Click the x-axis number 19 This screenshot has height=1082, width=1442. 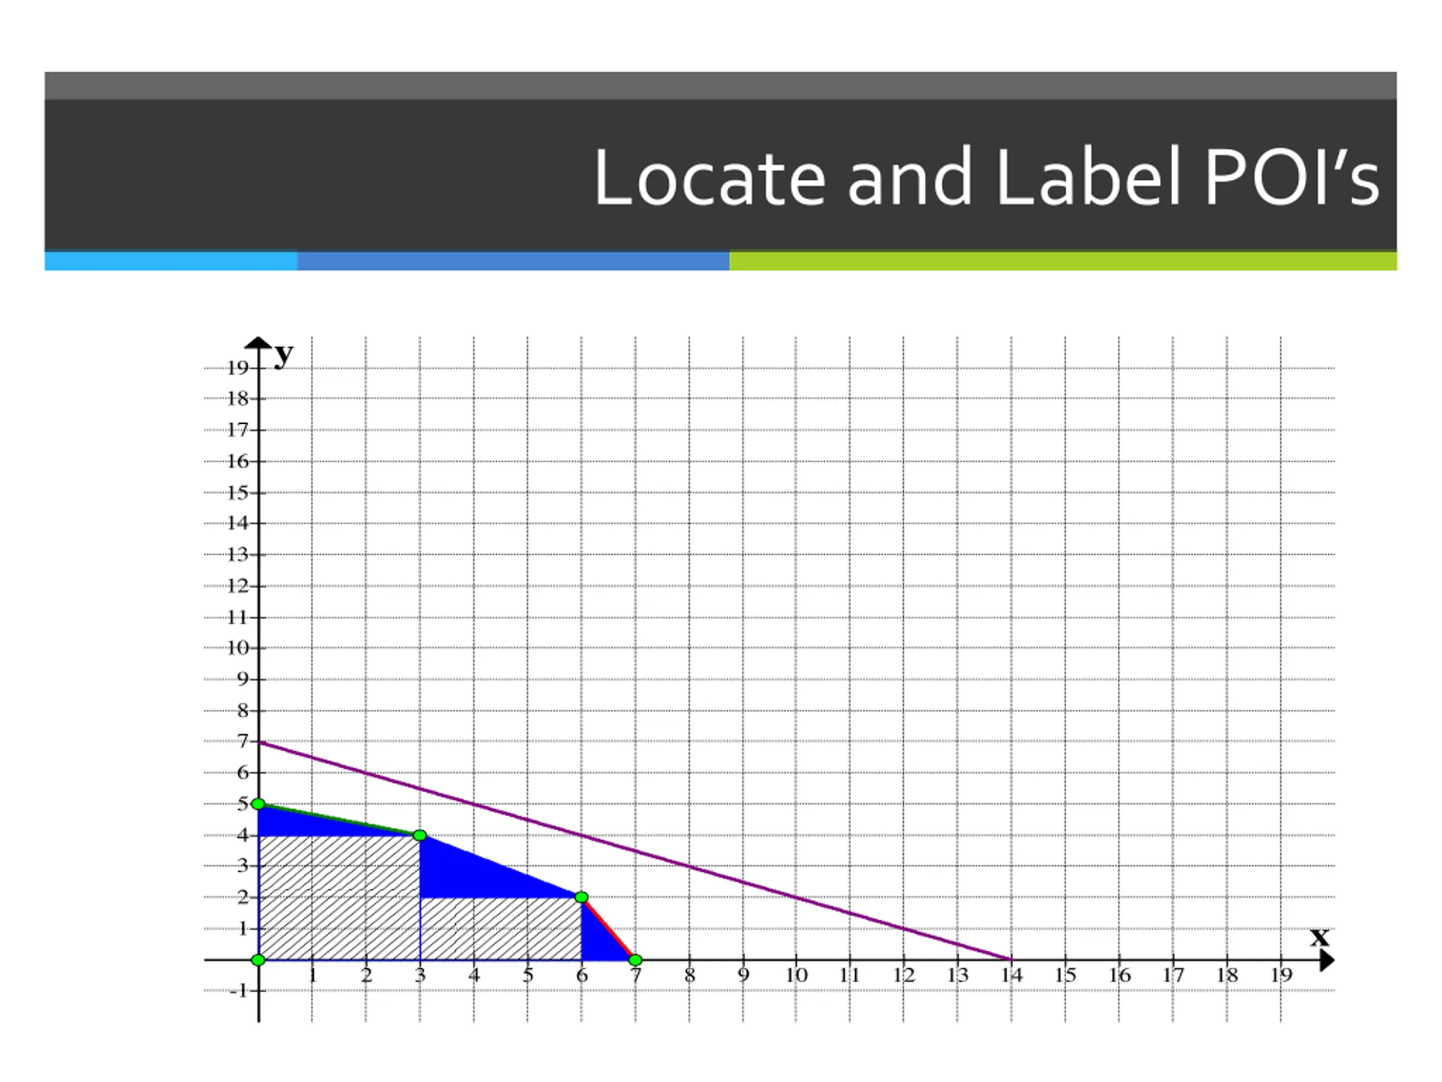(1281, 975)
